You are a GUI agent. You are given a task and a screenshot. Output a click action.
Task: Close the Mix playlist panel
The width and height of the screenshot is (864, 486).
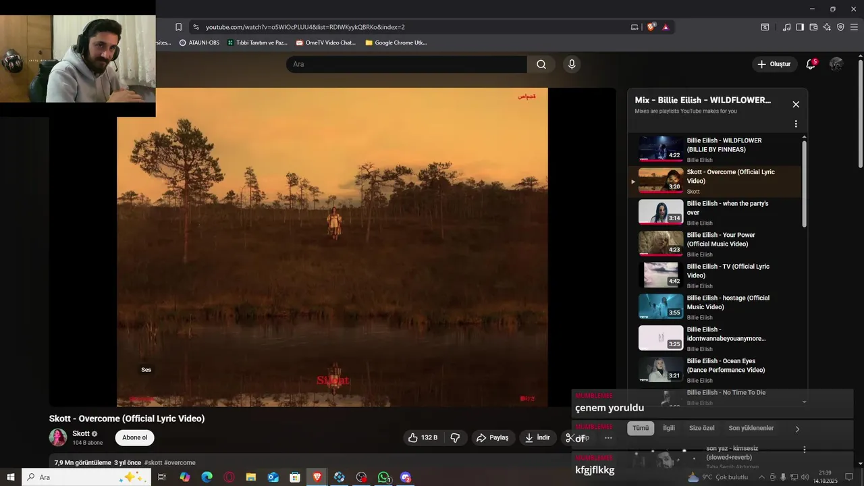click(796, 104)
